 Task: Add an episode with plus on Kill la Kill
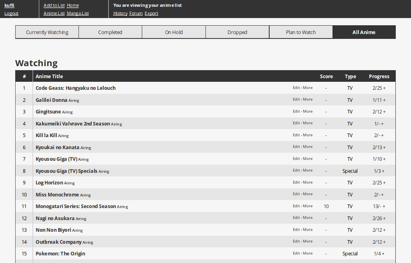[x=383, y=135]
